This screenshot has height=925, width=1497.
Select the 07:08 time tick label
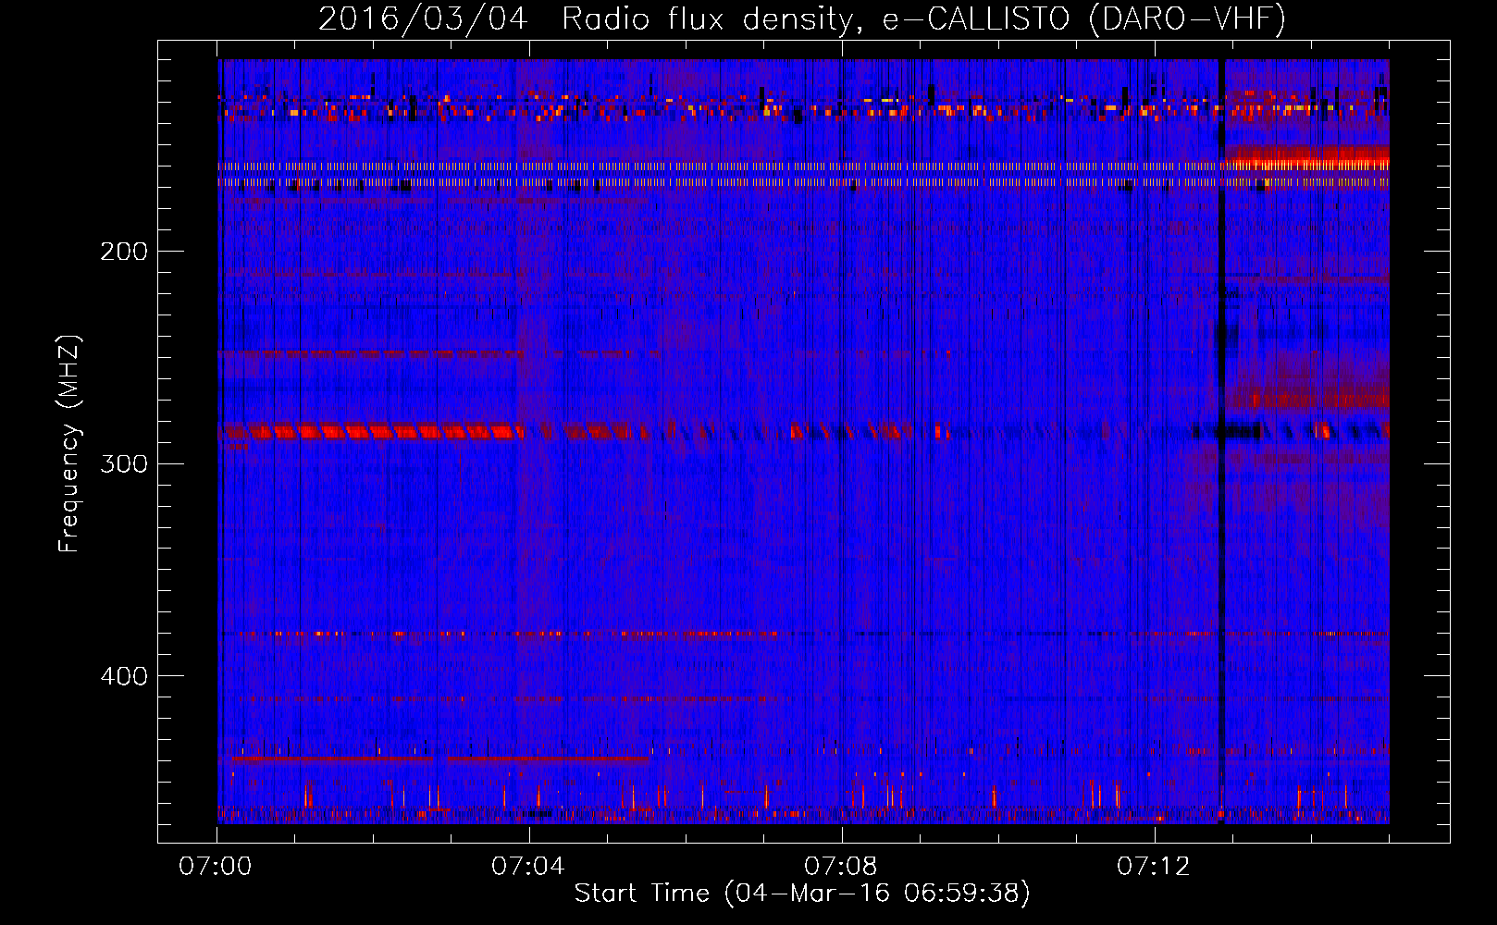tap(841, 867)
